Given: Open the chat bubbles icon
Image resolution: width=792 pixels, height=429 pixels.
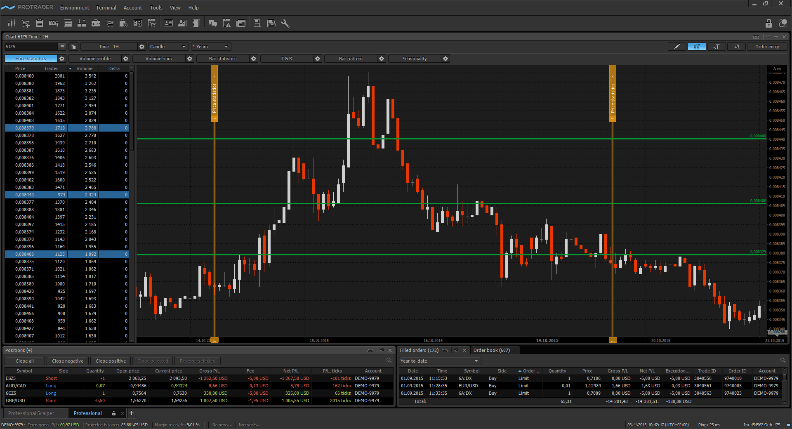Looking at the screenshot, I should tap(213, 24).
